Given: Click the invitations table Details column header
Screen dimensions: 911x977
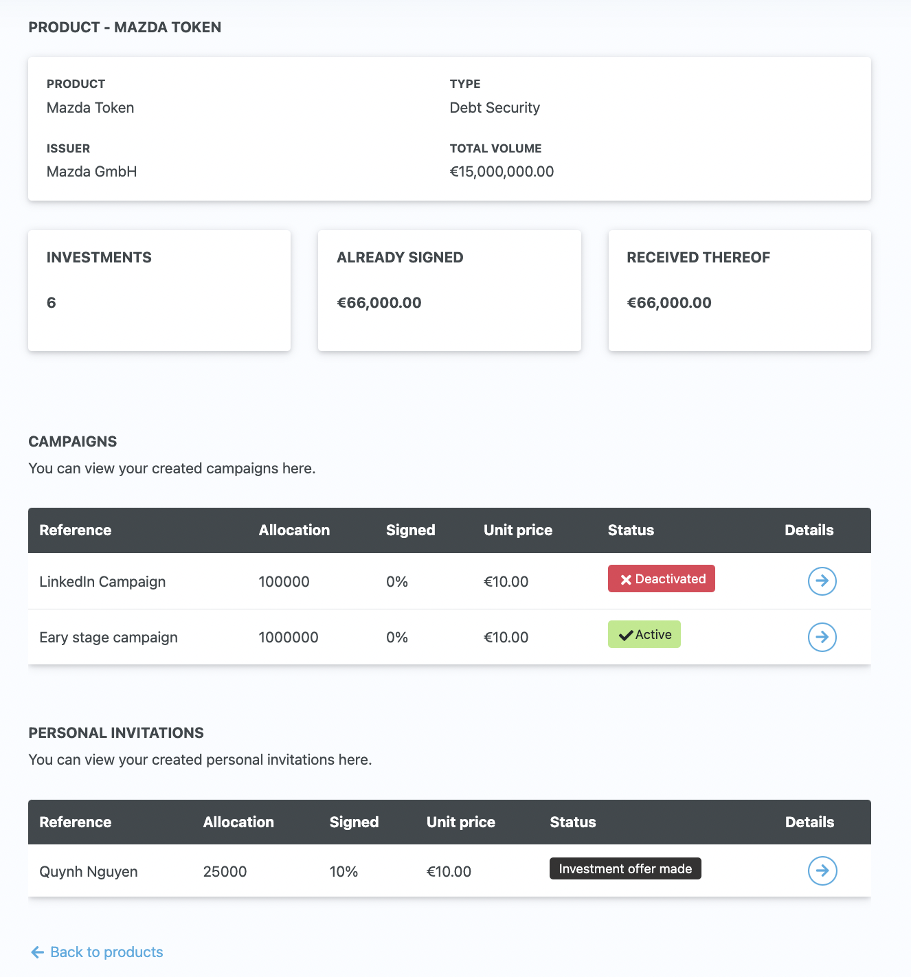Looking at the screenshot, I should 810,822.
